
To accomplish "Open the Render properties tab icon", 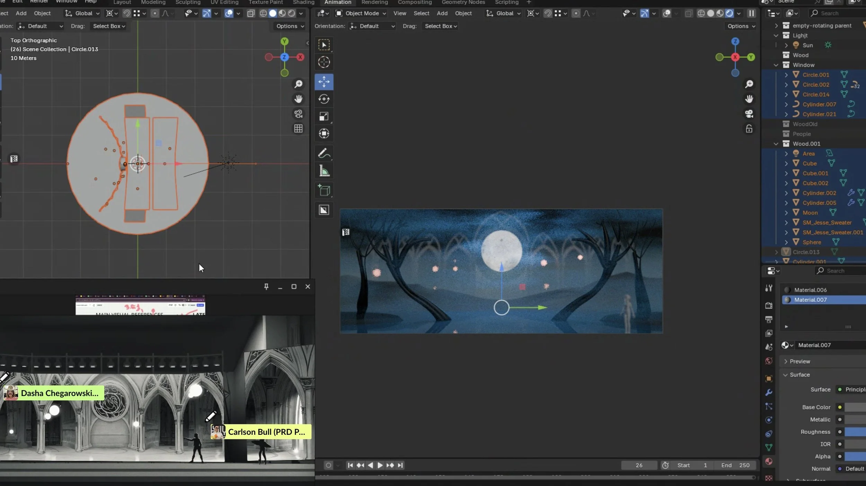I will coord(769,305).
